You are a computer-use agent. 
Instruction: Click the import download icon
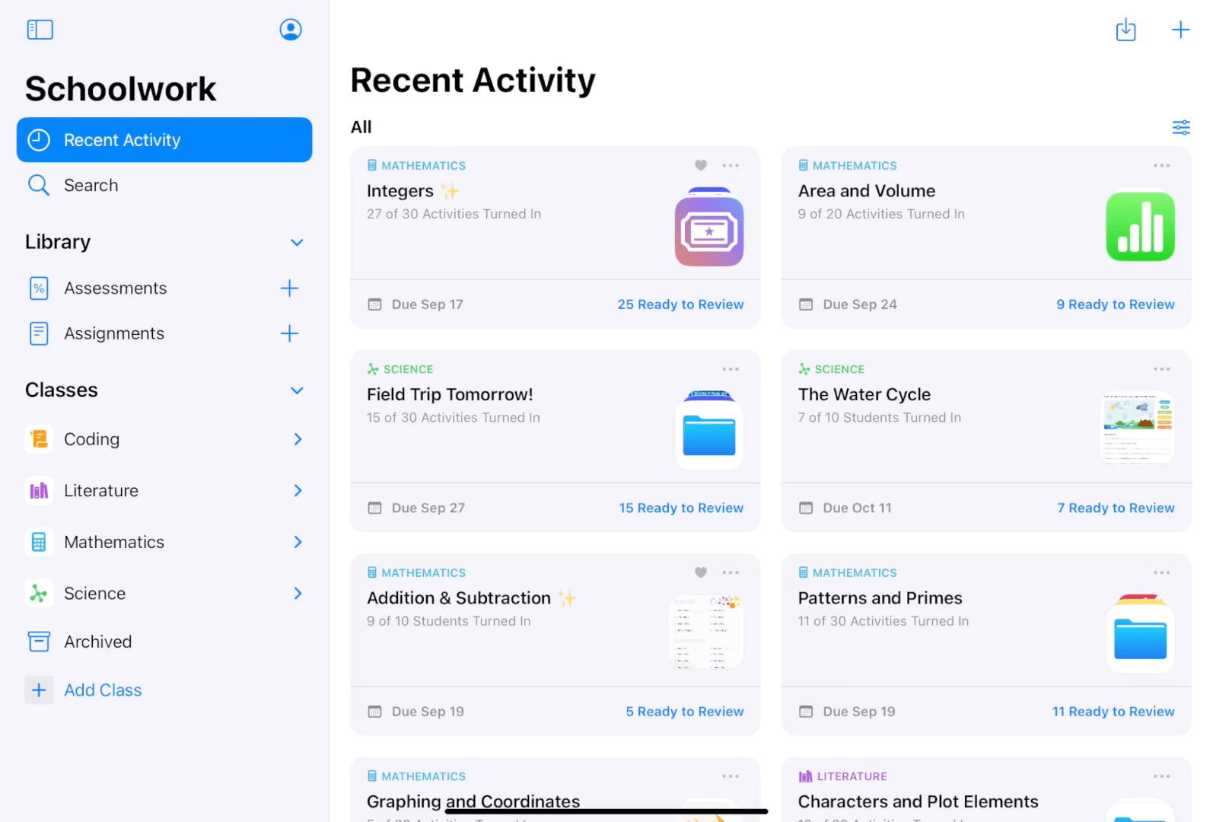coord(1125,30)
